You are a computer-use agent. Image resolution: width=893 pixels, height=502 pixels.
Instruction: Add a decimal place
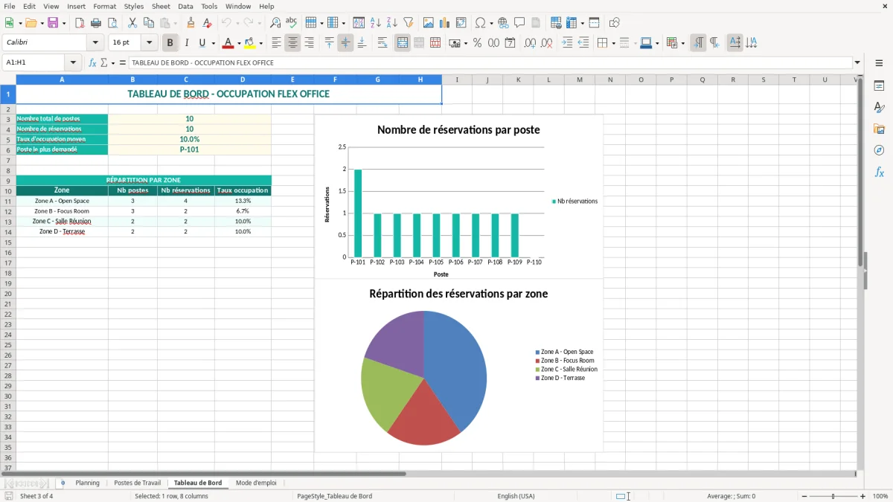point(530,43)
